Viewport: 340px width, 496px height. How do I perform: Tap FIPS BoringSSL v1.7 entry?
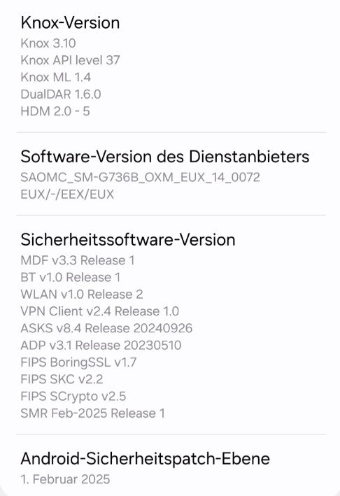78,362
